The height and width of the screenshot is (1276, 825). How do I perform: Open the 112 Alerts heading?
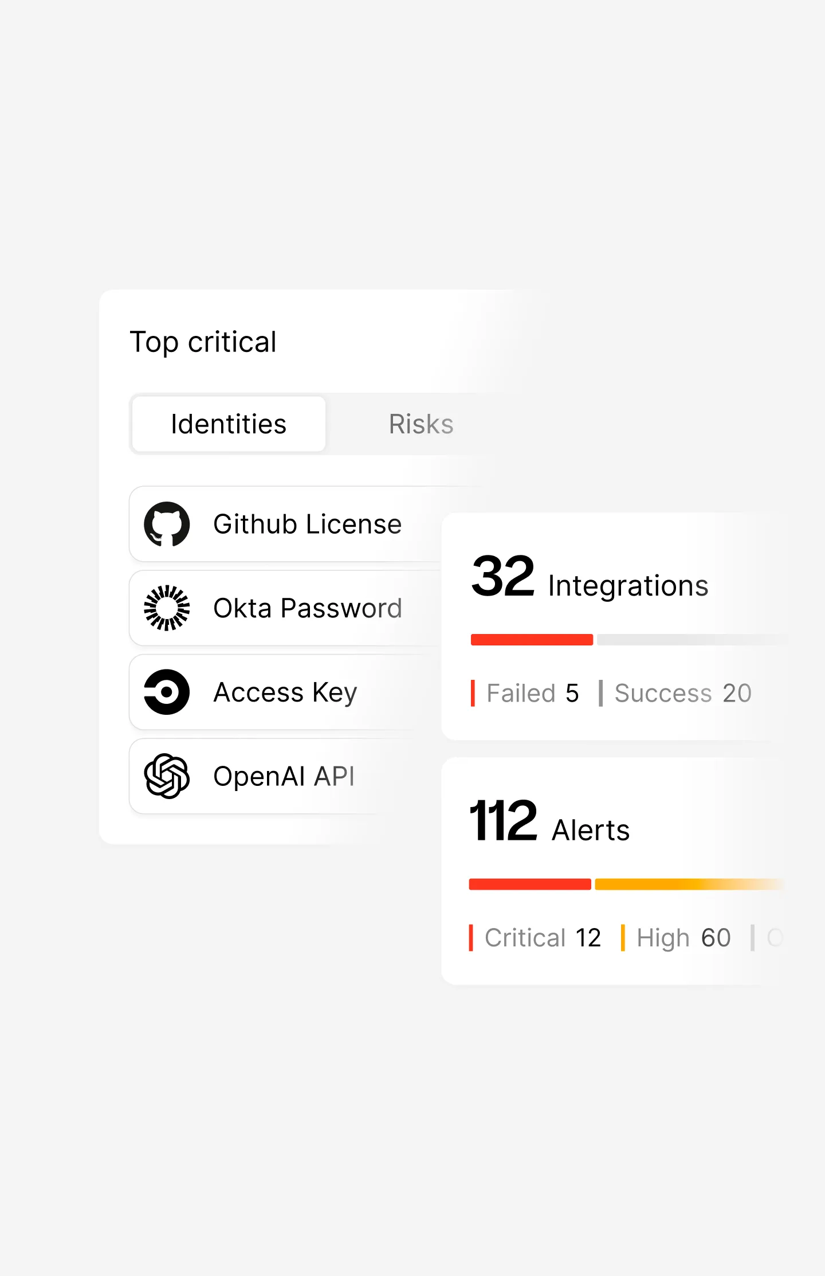pos(549,823)
